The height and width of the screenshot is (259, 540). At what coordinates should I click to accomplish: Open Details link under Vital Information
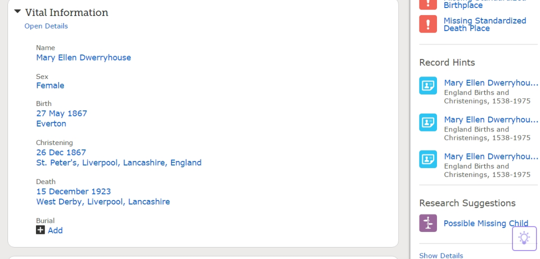click(46, 26)
